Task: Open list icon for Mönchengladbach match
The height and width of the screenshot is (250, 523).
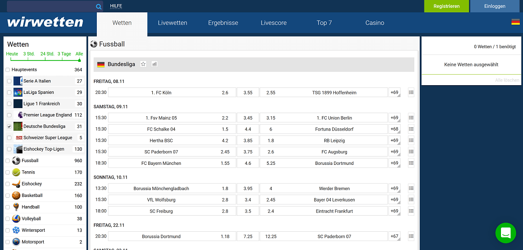Action: (411, 188)
